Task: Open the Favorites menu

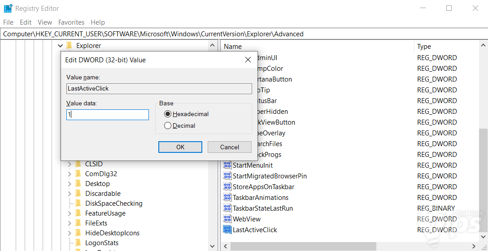Action: click(71, 22)
